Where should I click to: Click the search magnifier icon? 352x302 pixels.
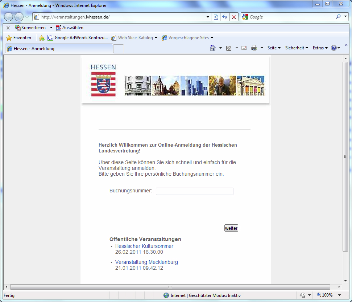[x=339, y=17]
